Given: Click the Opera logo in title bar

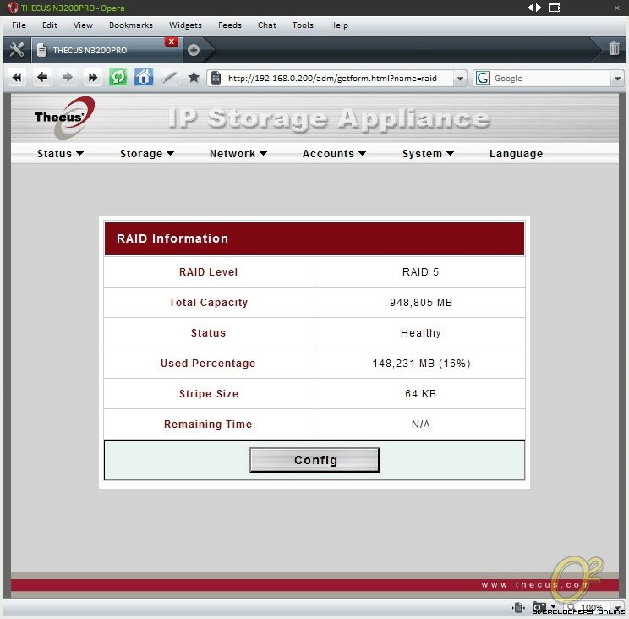Looking at the screenshot, I should [13, 8].
